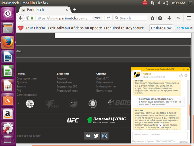Screen dimensions: 194x146
Task: Open the Депозиты footer link
Action: click(22, 82)
